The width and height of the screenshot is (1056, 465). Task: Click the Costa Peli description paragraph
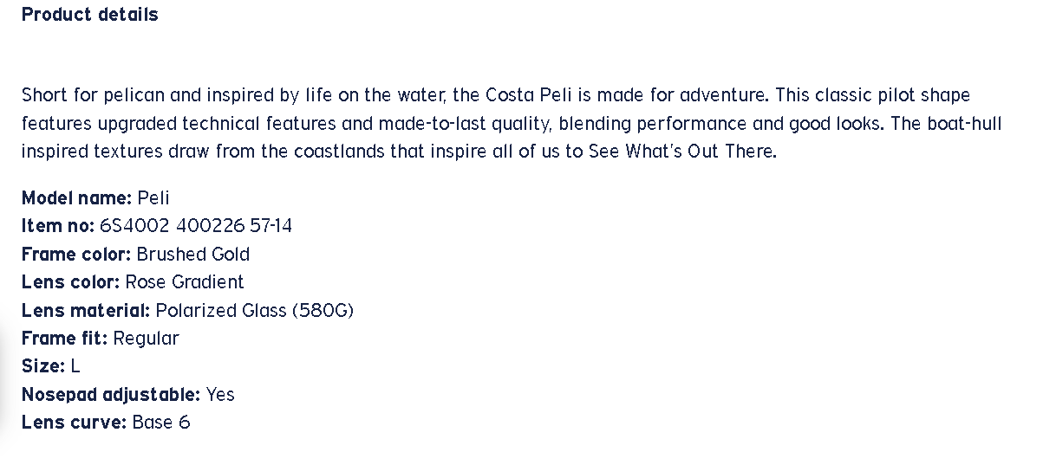point(512,123)
